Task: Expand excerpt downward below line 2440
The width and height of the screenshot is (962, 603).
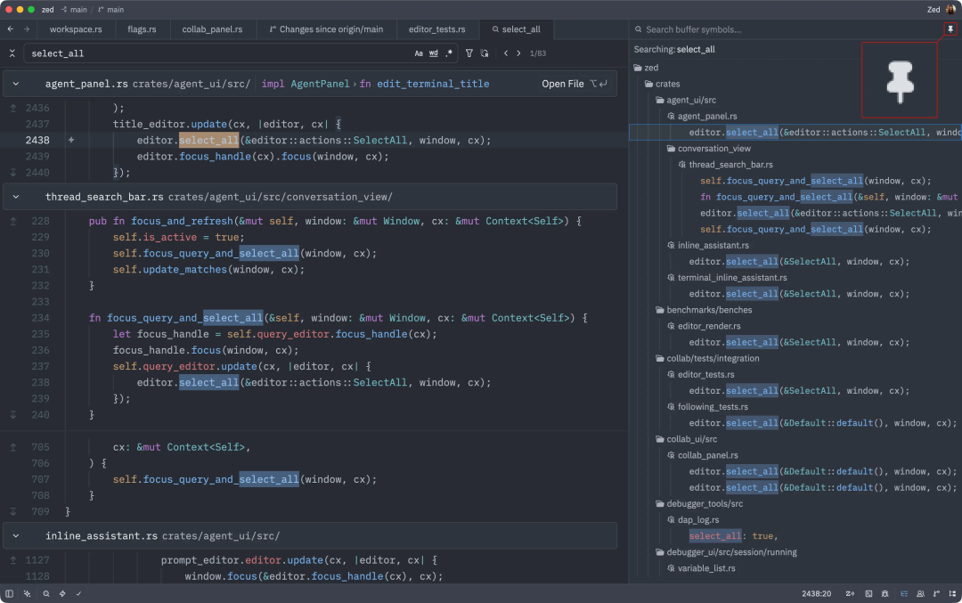Action: (x=12, y=173)
